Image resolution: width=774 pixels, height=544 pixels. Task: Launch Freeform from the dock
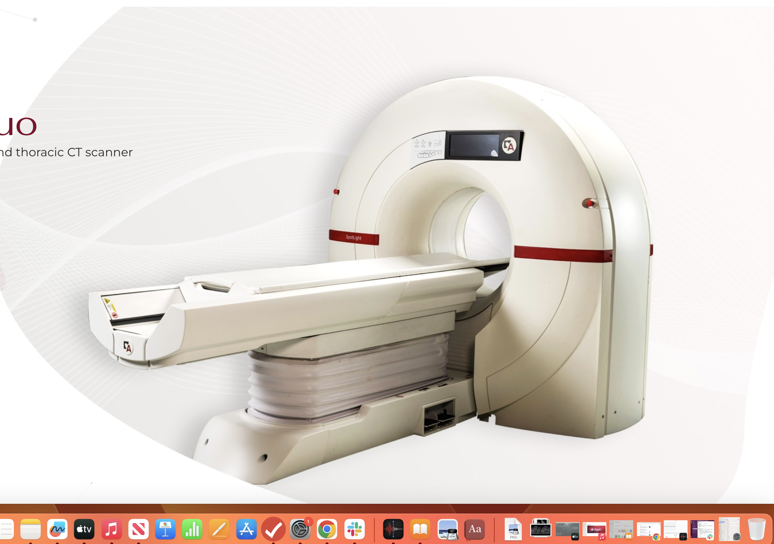pyautogui.click(x=57, y=529)
